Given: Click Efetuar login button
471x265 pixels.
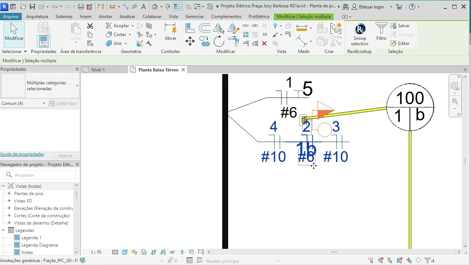Looking at the screenshot, I should click(368, 7).
